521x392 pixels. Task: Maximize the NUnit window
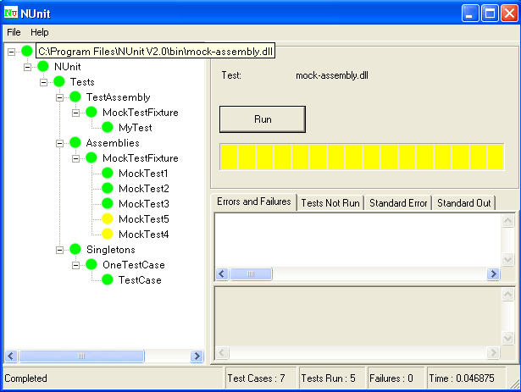click(490, 14)
